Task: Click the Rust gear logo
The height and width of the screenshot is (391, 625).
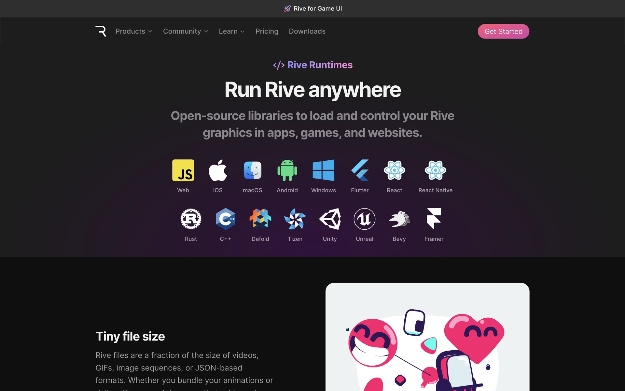Action: (x=191, y=219)
